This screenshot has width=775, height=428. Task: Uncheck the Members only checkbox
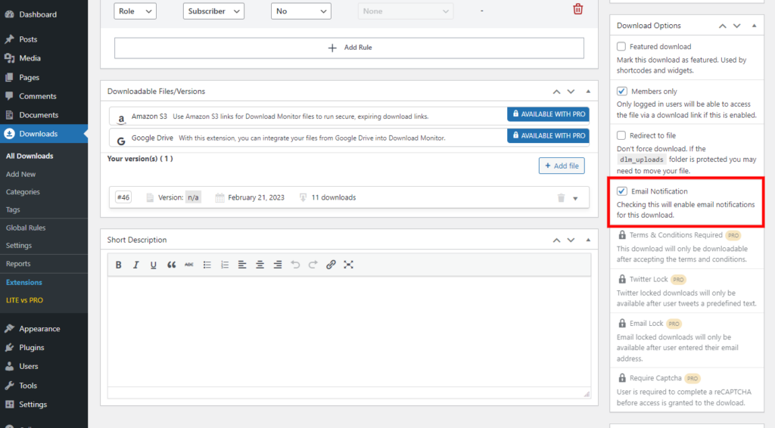(x=621, y=91)
